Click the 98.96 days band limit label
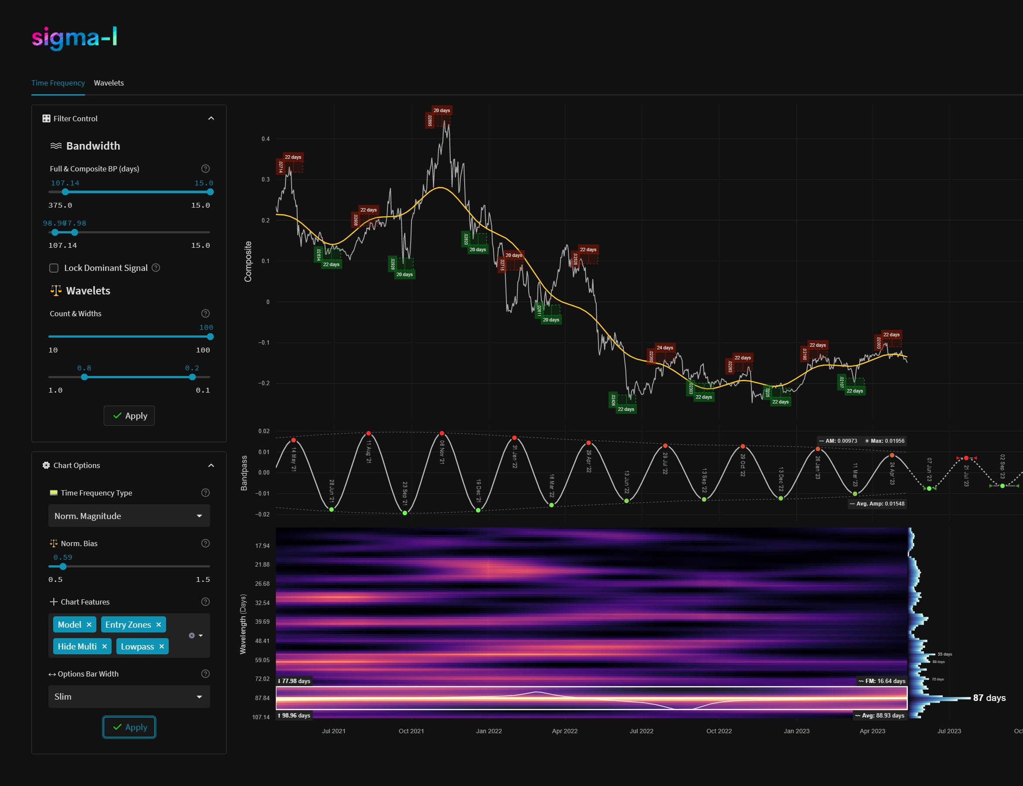 [x=294, y=716]
